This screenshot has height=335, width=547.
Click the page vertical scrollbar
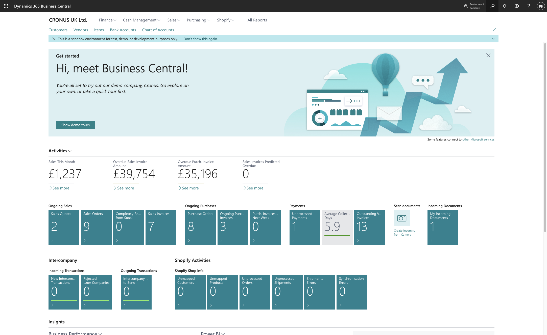(x=545, y=137)
